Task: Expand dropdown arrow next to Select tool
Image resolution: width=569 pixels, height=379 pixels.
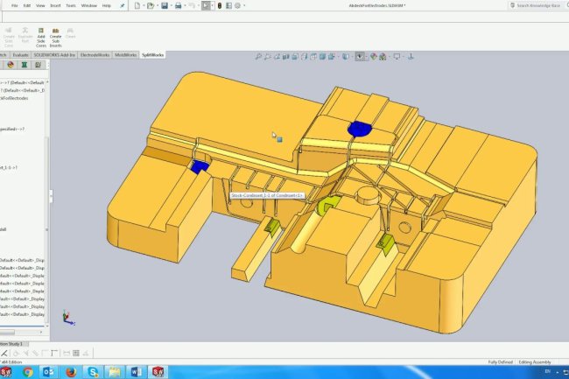Action: tap(213, 5)
